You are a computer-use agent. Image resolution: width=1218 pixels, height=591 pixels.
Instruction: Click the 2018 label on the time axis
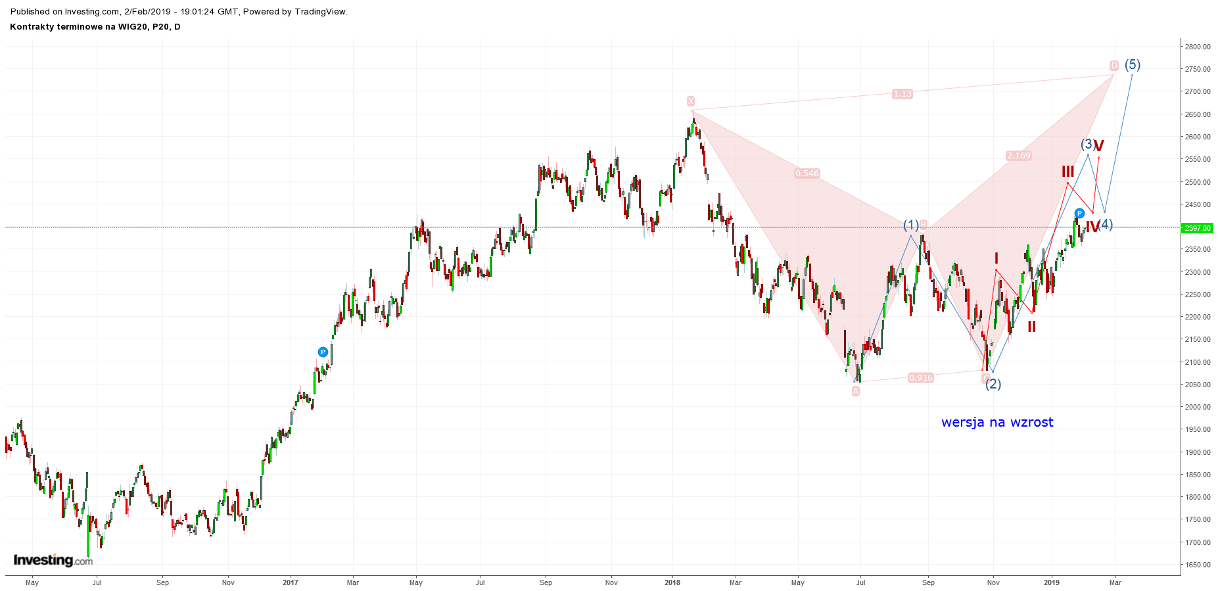pyautogui.click(x=672, y=582)
